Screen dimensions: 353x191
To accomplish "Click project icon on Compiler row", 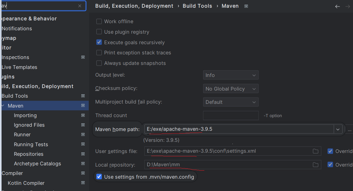I will (x=83, y=173).
